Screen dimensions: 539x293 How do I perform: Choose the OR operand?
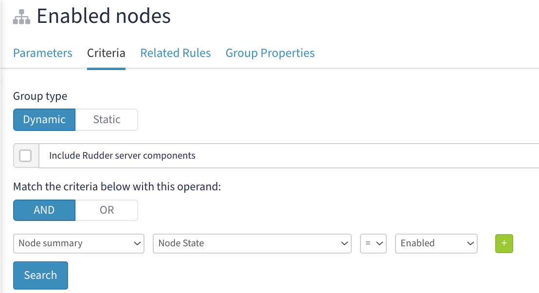tap(107, 210)
